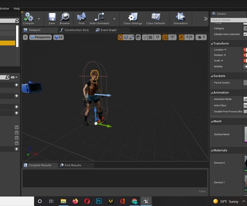Switch to the Find Results tab

coord(75,165)
